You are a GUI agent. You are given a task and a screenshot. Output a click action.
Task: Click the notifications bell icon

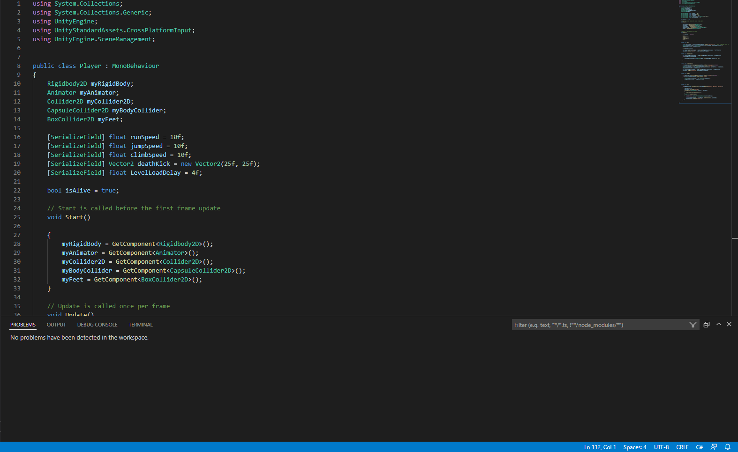pyautogui.click(x=728, y=447)
